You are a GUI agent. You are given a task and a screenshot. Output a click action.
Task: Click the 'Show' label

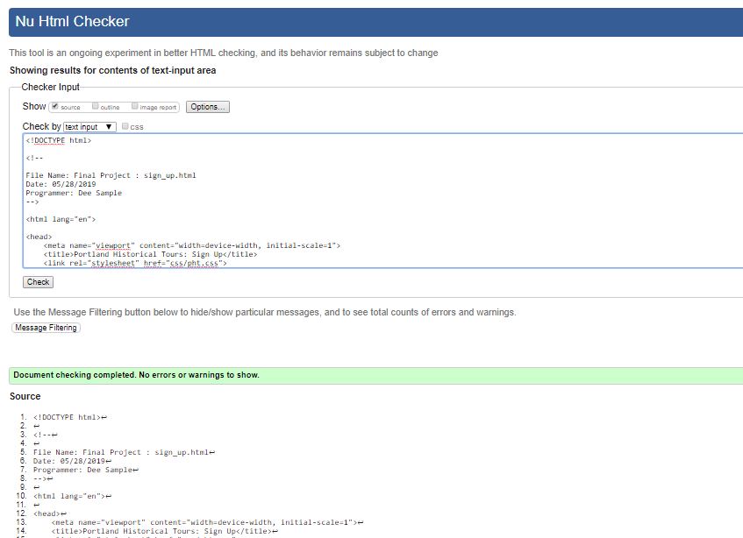pyautogui.click(x=34, y=107)
